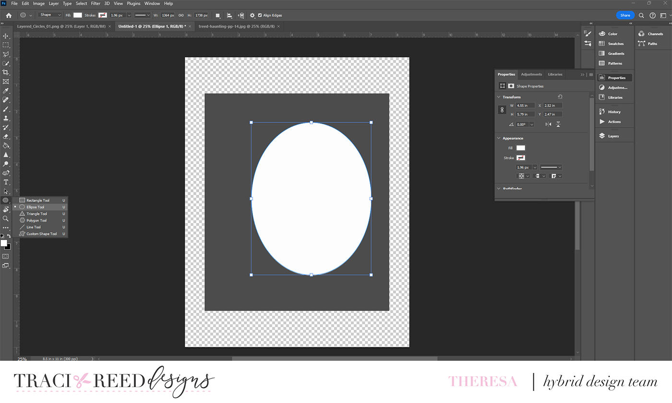Image resolution: width=672 pixels, height=403 pixels.
Task: Toggle the Align Edges checkbox
Action: coord(261,15)
